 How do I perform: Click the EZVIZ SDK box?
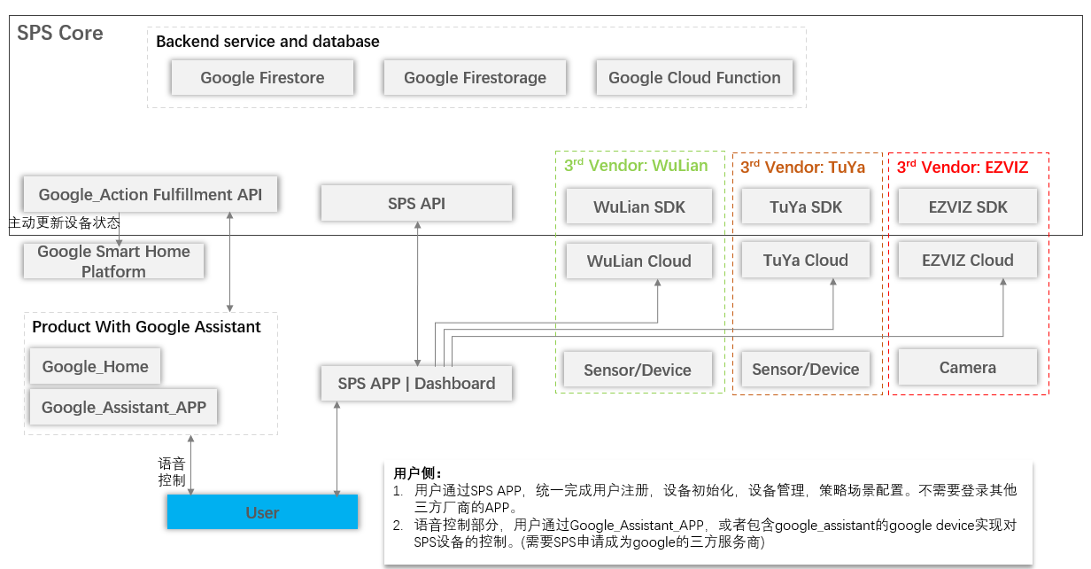click(967, 207)
